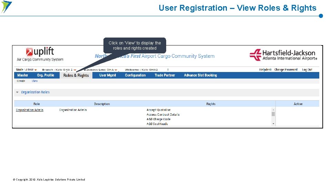The image size is (331, 186).
Task: Click the Rights column header
Action: 211,104
